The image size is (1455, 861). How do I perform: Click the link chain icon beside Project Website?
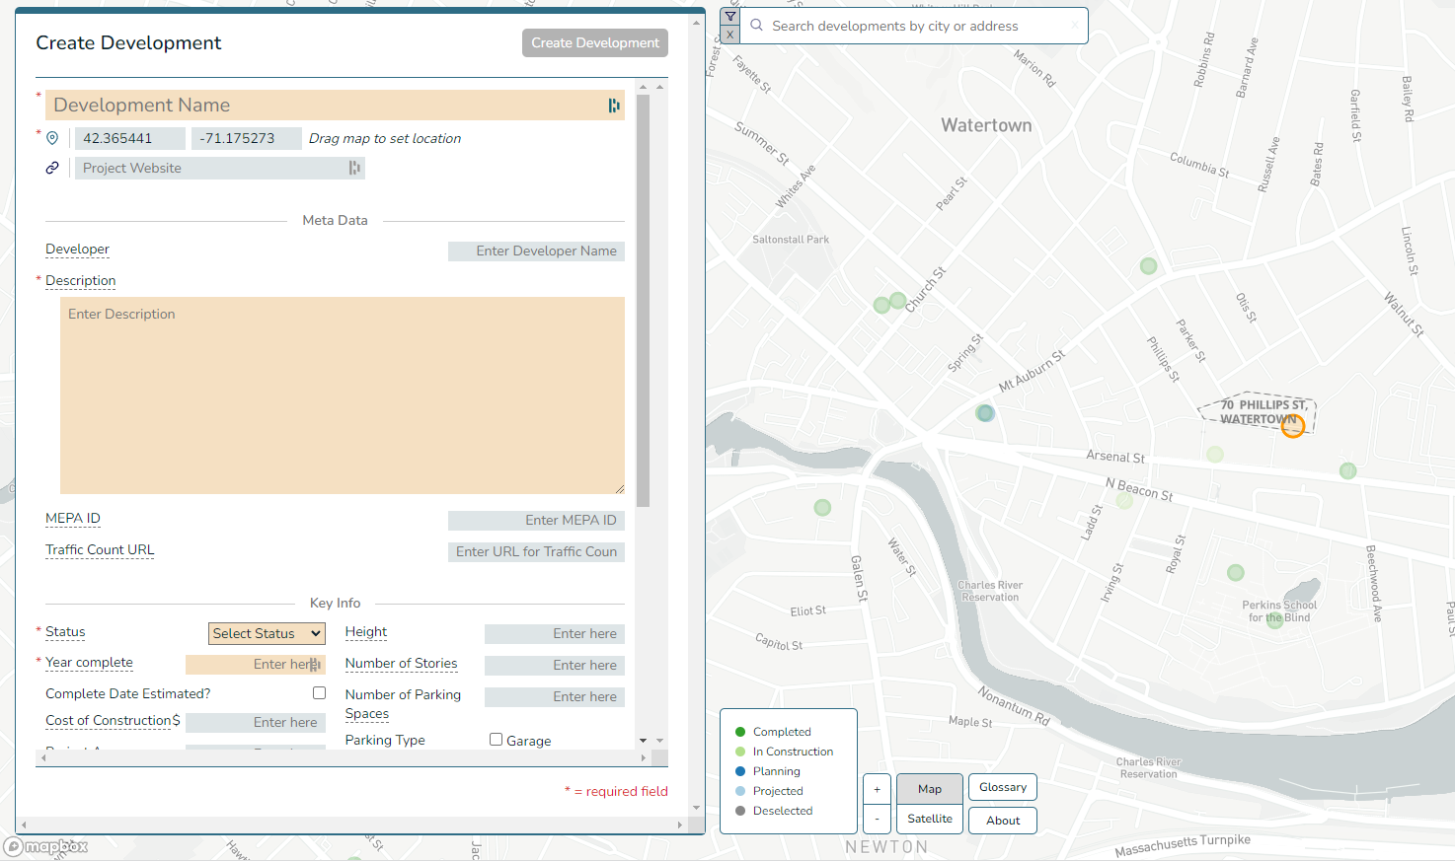coord(52,168)
